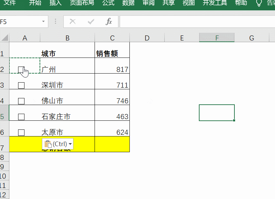Open the 文件 menu
This screenshot has width=275, height=199.
pyautogui.click(x=9, y=3)
